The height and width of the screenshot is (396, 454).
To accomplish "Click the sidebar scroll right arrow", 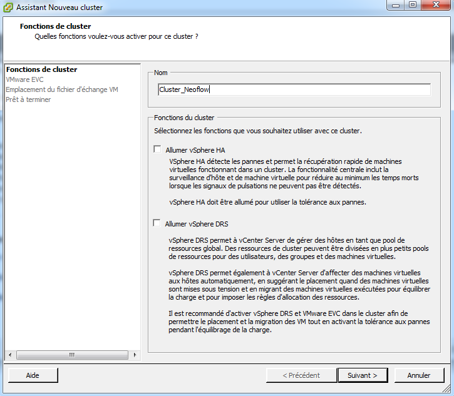I will pos(135,355).
